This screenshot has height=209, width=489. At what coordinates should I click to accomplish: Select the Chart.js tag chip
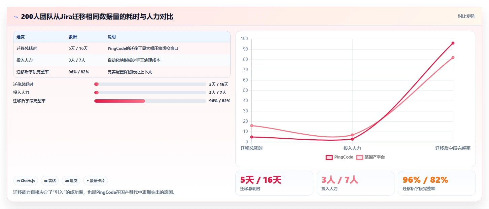coord(26,181)
